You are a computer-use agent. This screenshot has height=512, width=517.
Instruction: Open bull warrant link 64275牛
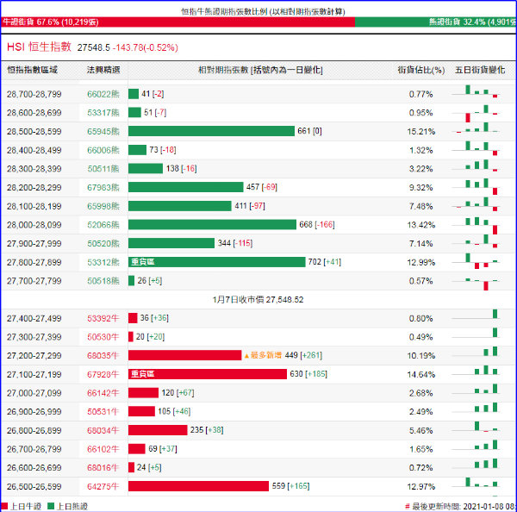tap(103, 487)
